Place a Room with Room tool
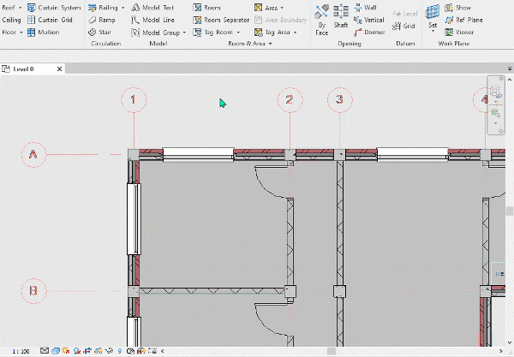 point(206,8)
